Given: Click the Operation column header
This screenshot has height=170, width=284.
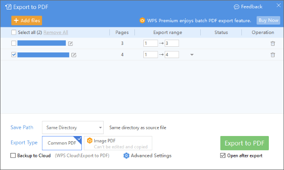Looking at the screenshot, I should [263, 33].
